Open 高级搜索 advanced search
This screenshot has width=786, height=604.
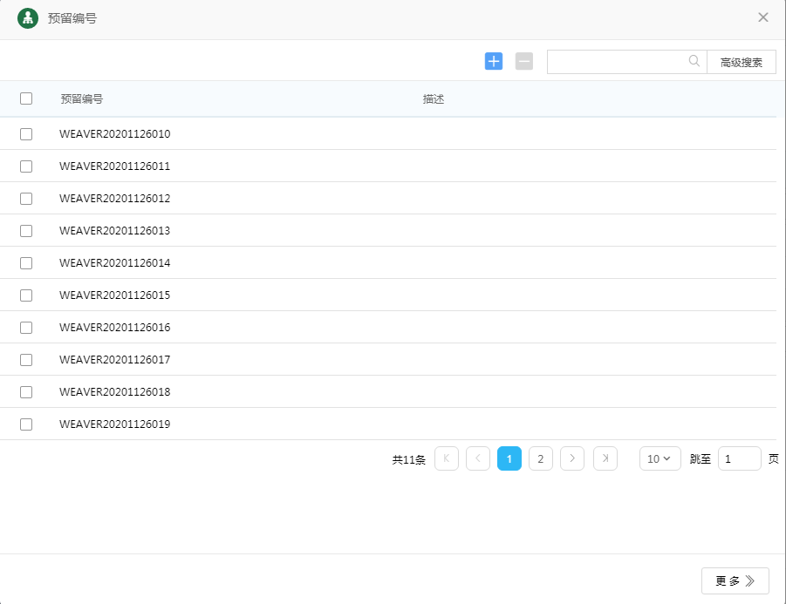point(741,62)
